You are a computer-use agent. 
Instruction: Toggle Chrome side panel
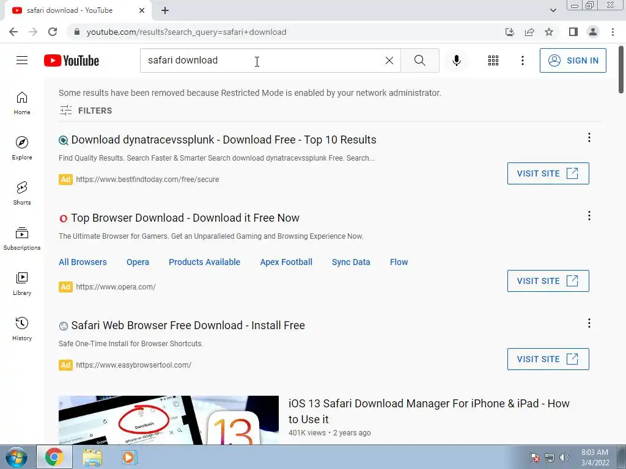point(573,32)
